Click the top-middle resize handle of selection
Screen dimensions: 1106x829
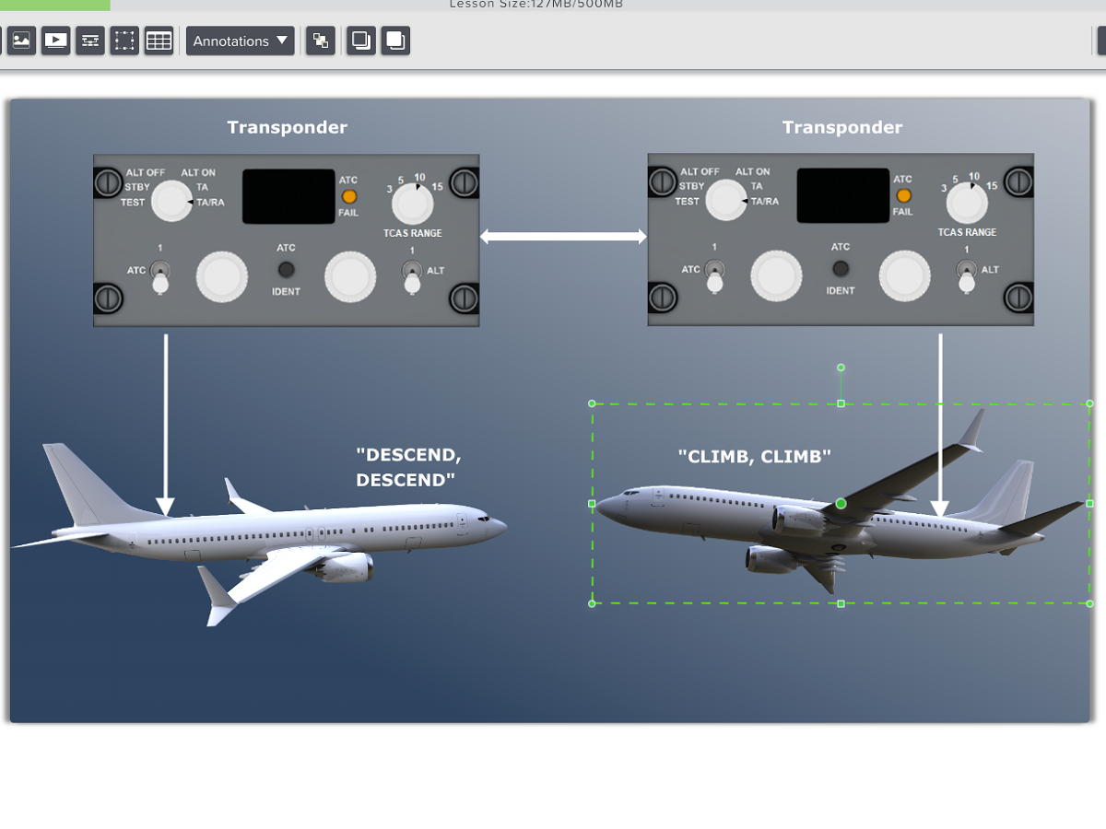tap(841, 403)
